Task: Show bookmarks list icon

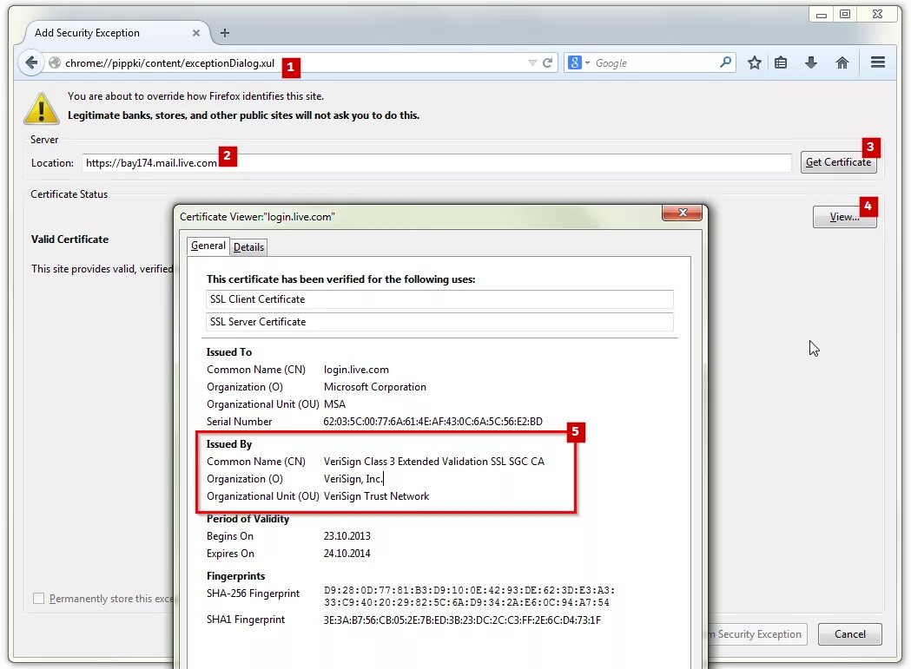Action: click(x=781, y=62)
